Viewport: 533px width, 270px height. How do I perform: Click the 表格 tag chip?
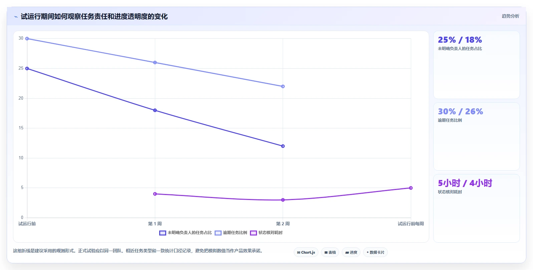330,252
